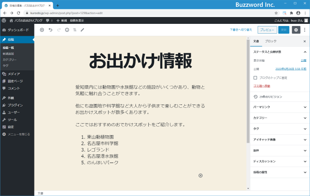Expand the 抜粋 panel
This screenshot has height=196, width=310.
280,150
